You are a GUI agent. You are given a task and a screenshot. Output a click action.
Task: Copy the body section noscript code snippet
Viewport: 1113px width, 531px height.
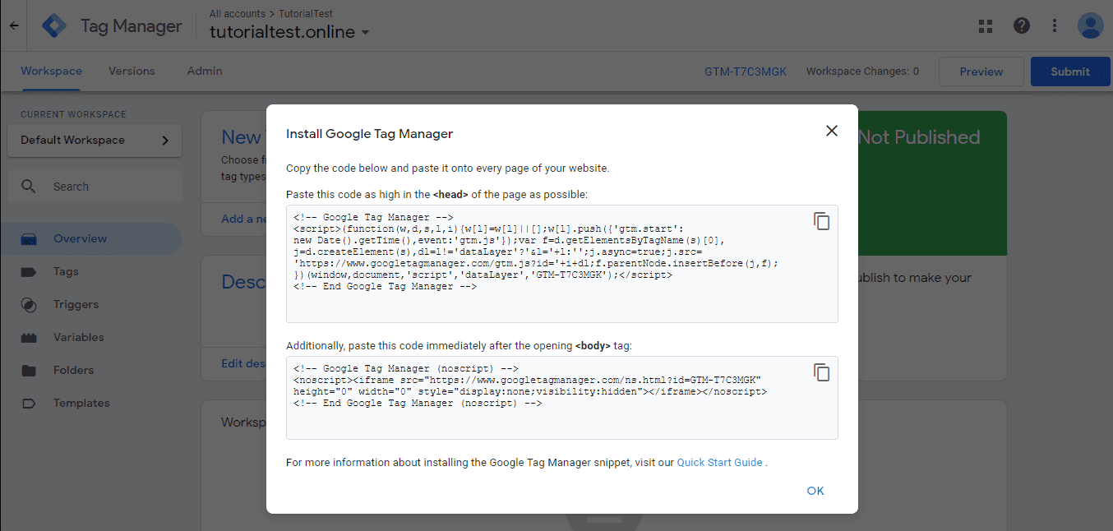pyautogui.click(x=821, y=372)
